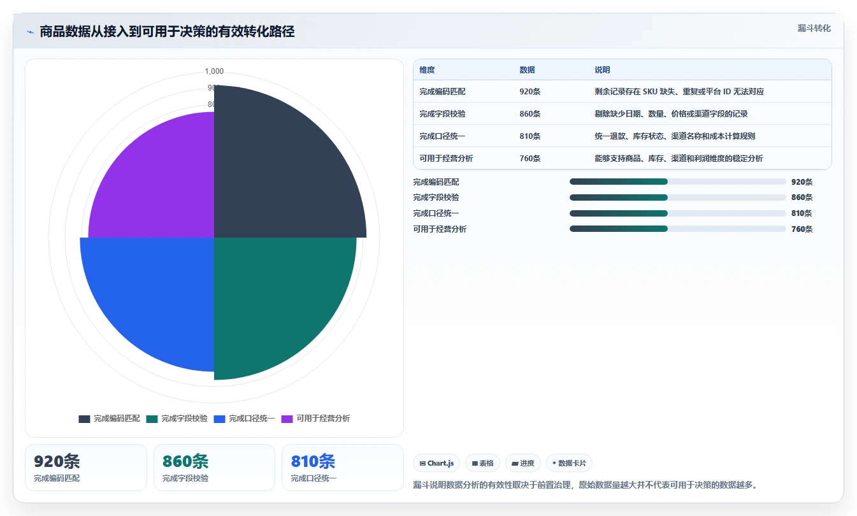Click the lightning icon beside the page title
Viewport: 857px width, 516px height.
coord(30,32)
